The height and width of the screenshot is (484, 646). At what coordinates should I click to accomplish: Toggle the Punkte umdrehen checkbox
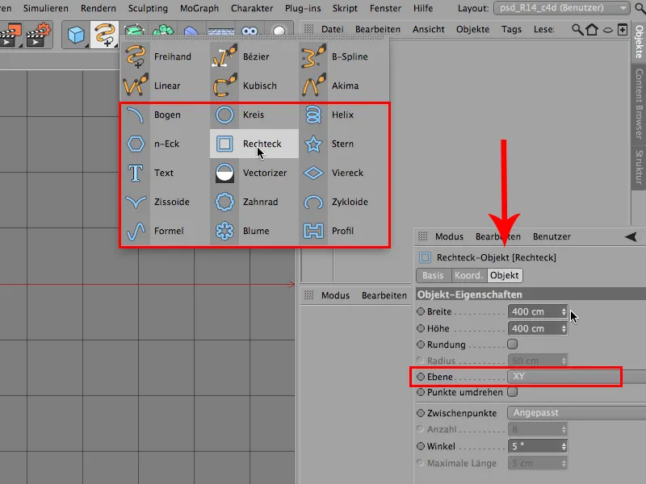(513, 392)
